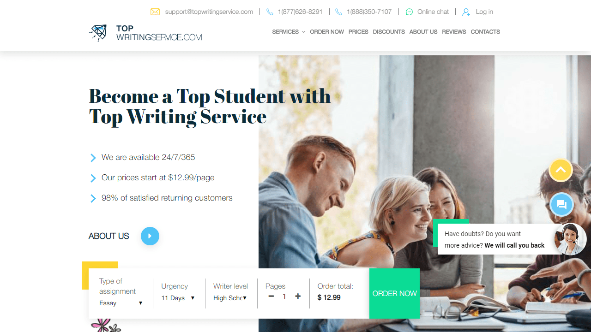This screenshot has height=332, width=591.
Task: Open the Urgency 11 Days dropdown
Action: [x=178, y=298]
